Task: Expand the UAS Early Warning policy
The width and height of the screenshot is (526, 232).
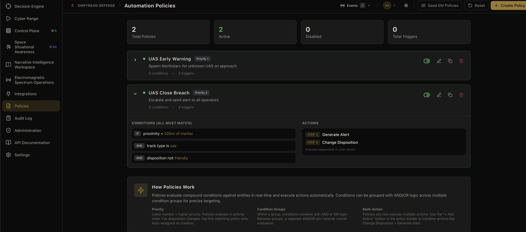Action: click(135, 60)
